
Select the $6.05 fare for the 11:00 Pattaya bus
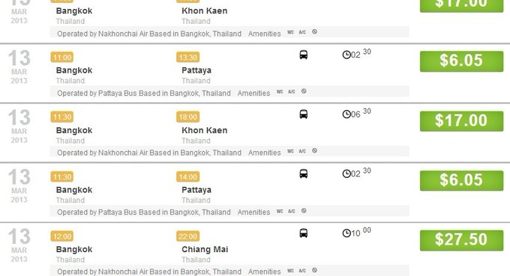click(x=461, y=61)
